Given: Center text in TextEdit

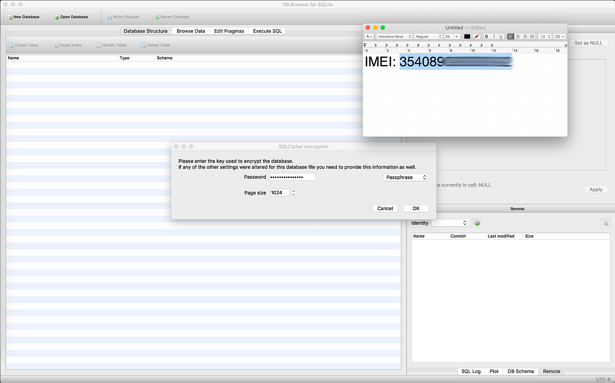Looking at the screenshot, I should click(518, 36).
